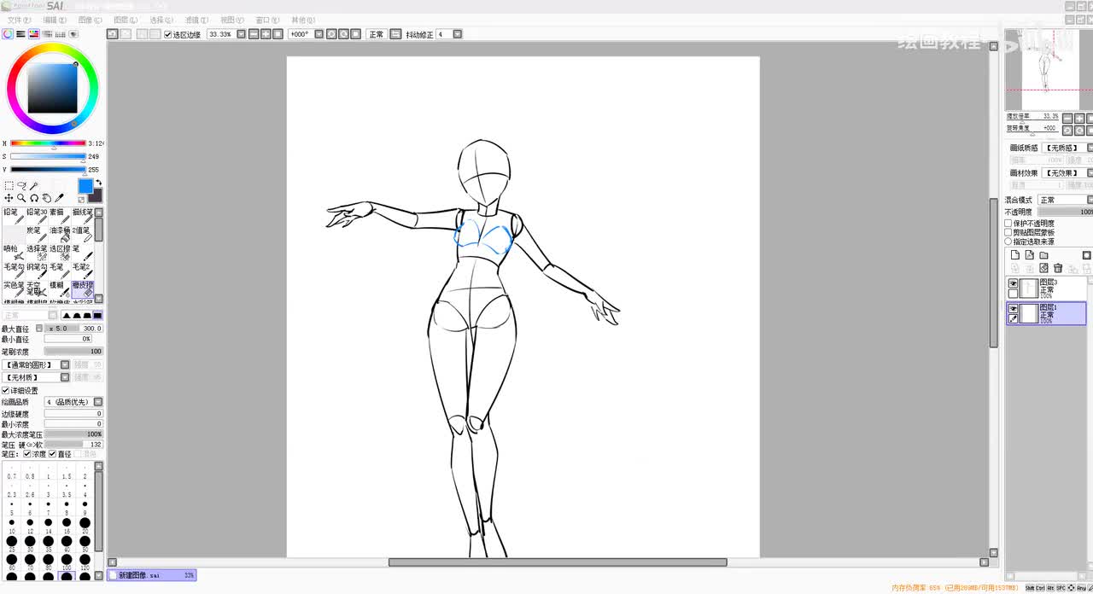This screenshot has height=594, width=1093.
Task: Pick the 炭笔 charcoal brush
Action: [x=36, y=234]
